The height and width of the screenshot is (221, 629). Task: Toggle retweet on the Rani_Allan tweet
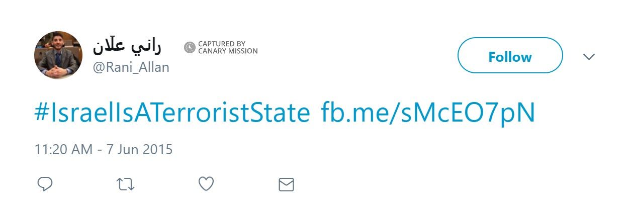click(x=125, y=184)
